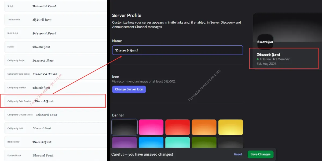Choose the dark green banner color
This screenshot has width=322, height=161.
(204, 143)
